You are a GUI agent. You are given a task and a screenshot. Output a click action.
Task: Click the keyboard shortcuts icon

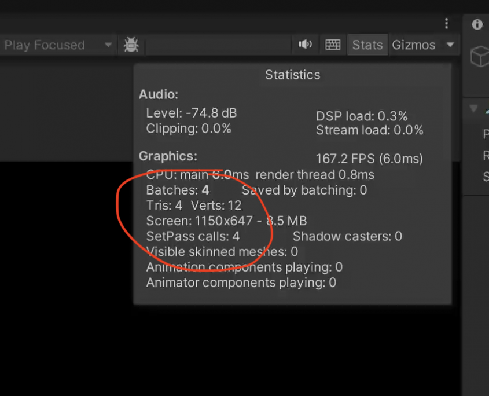click(x=333, y=45)
